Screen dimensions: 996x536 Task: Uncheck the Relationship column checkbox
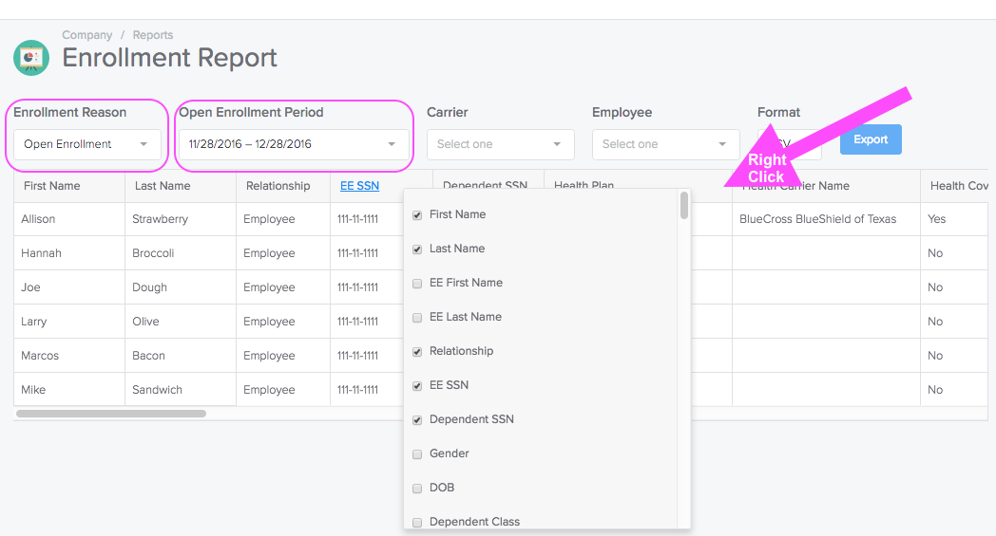[x=417, y=352]
